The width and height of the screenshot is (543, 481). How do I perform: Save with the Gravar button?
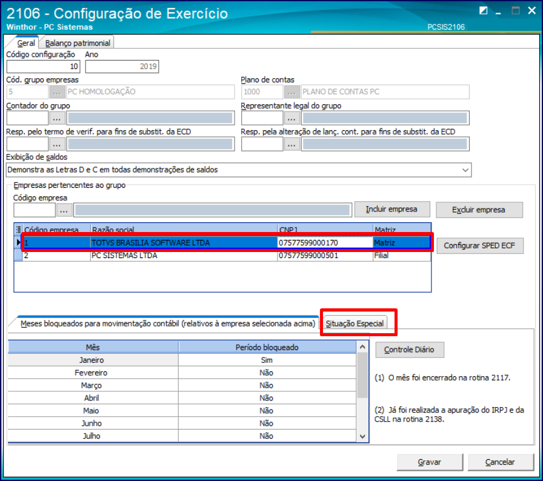[x=430, y=462]
